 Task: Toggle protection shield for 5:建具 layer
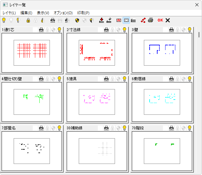pyautogui.click(x=118, y=79)
